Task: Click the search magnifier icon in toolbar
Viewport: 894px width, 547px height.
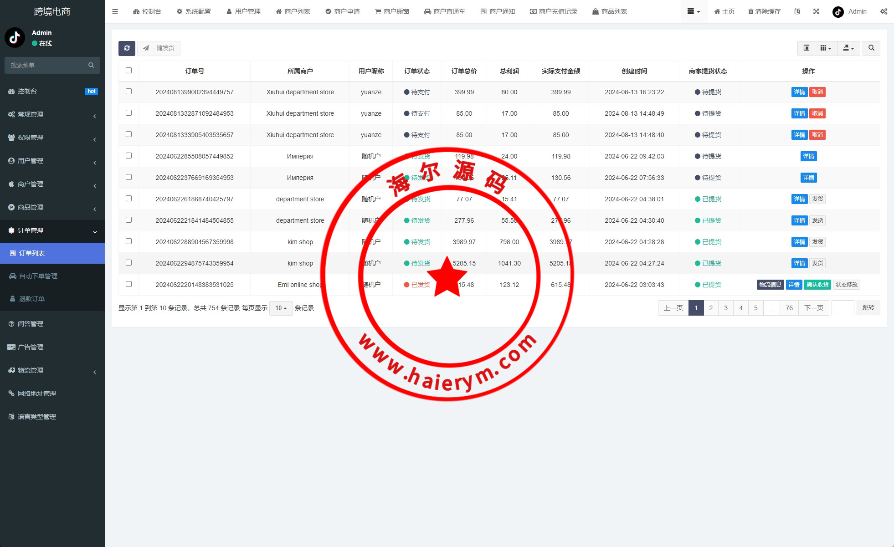Action: pos(871,48)
